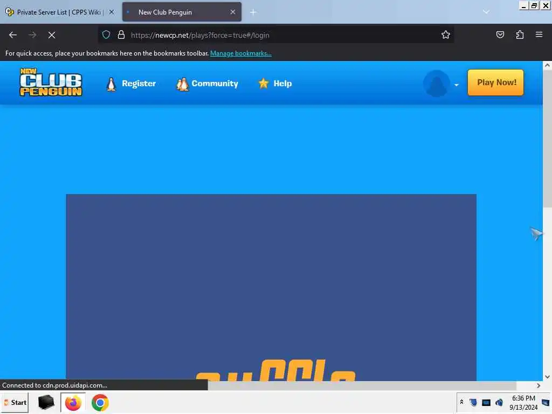Stop loading the current page

(51, 35)
